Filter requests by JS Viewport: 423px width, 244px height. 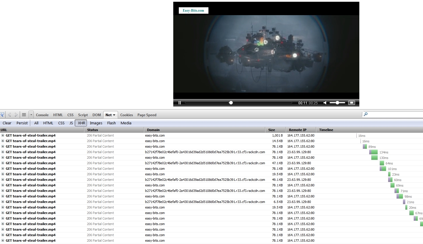click(x=71, y=123)
